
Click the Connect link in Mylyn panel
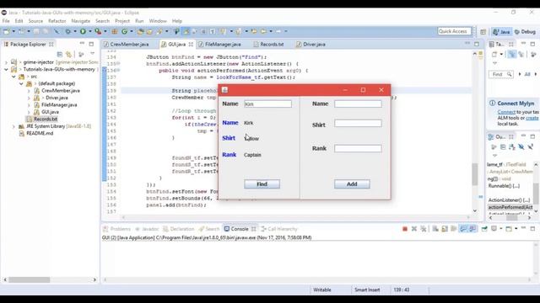click(506, 112)
